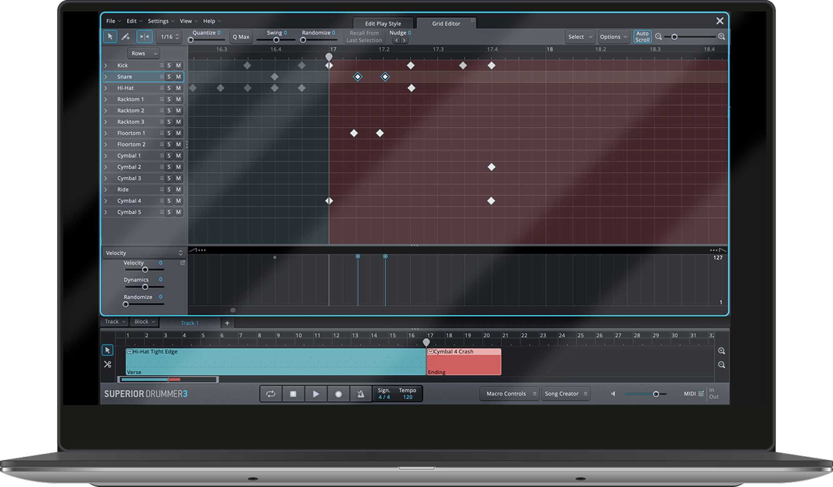
Task: Toggle the loop playback button
Action: pyautogui.click(x=271, y=394)
